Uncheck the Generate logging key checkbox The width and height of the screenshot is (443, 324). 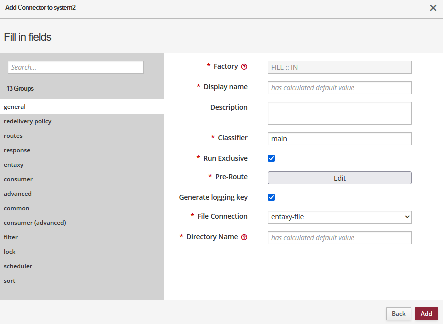coord(271,197)
